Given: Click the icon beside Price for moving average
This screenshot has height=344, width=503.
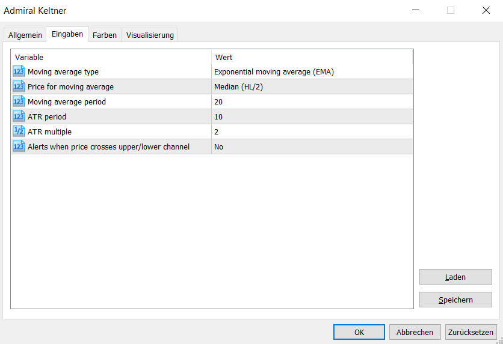Looking at the screenshot, I should [19, 86].
